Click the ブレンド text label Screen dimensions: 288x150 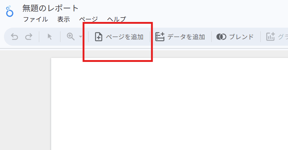(x=242, y=37)
